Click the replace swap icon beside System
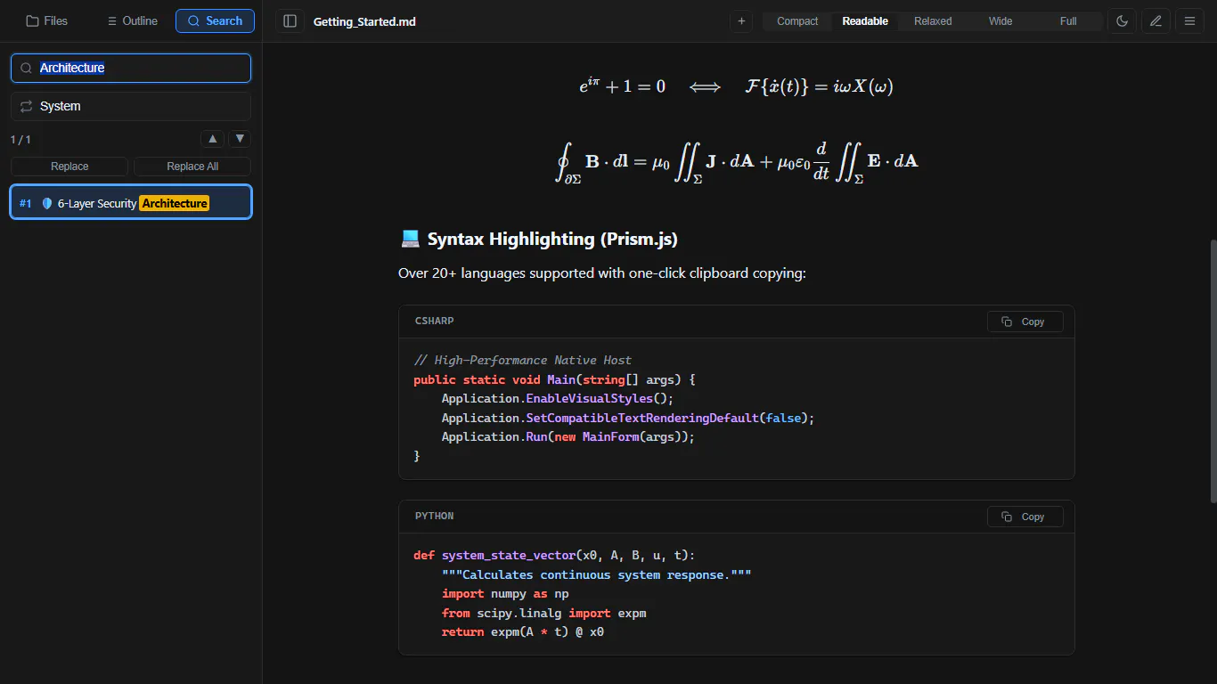 coord(27,106)
